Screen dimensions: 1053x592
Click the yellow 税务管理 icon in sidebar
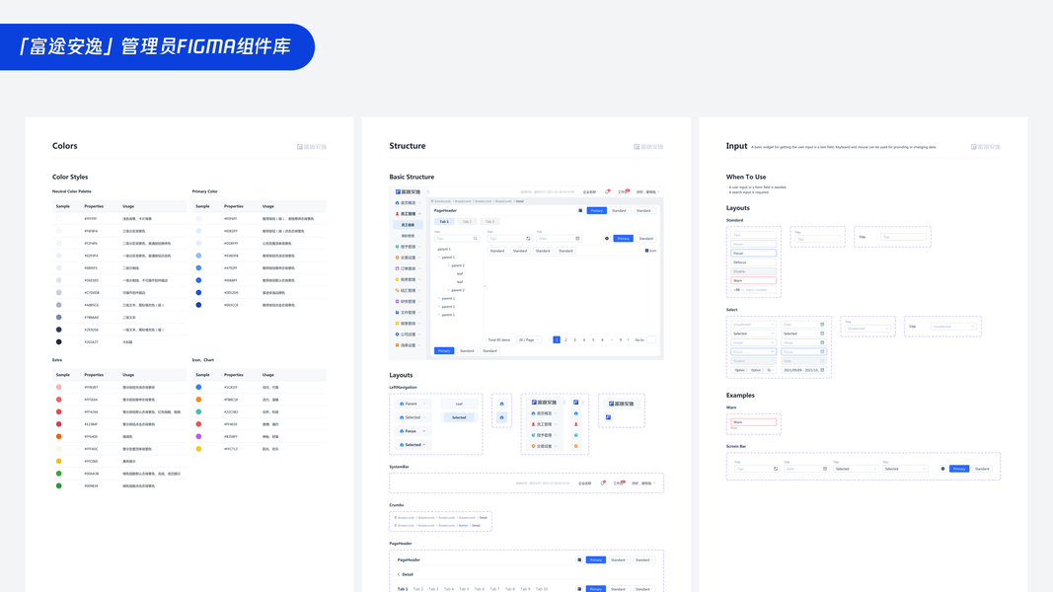[397, 279]
